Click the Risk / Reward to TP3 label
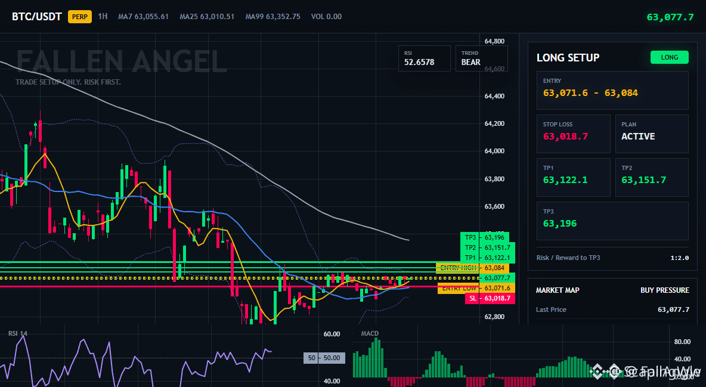Screen dimensions: 706x387 568,258
